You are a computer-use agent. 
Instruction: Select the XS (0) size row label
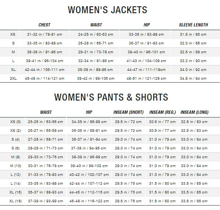[16, 121]
